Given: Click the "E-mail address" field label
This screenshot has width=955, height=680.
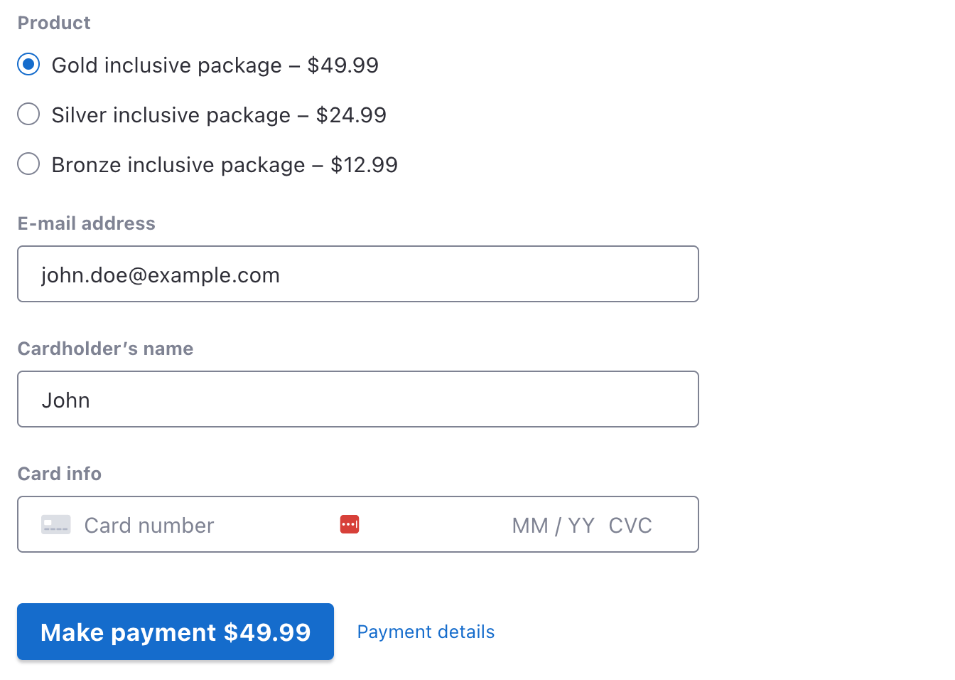Looking at the screenshot, I should 86,223.
